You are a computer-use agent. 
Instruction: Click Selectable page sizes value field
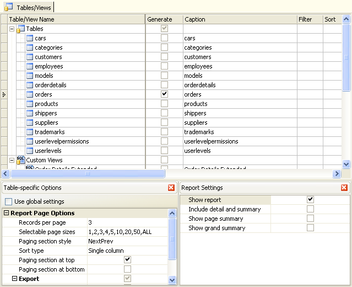coord(127,232)
